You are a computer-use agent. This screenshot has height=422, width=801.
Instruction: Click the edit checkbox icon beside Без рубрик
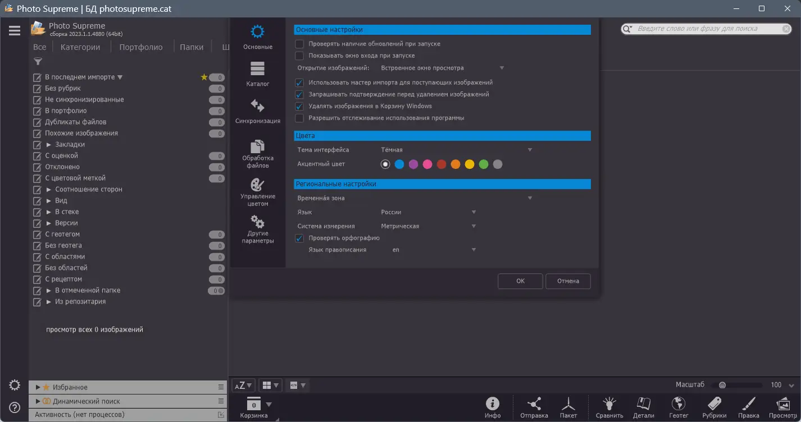tap(38, 89)
